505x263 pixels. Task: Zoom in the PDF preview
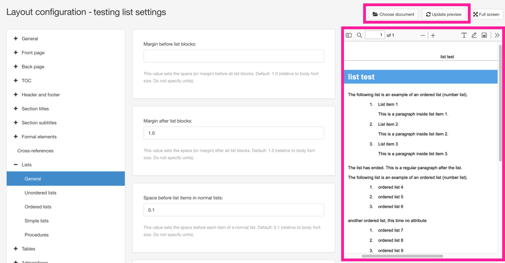tap(433, 35)
